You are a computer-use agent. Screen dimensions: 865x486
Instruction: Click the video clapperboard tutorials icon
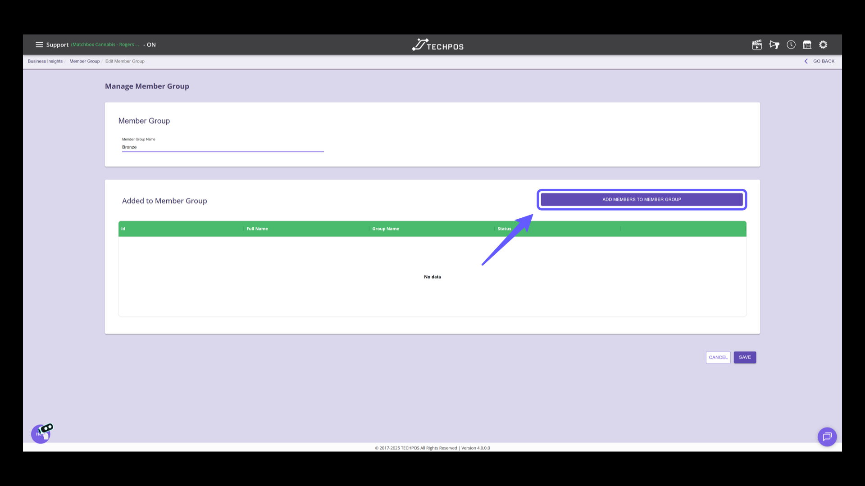coord(757,45)
